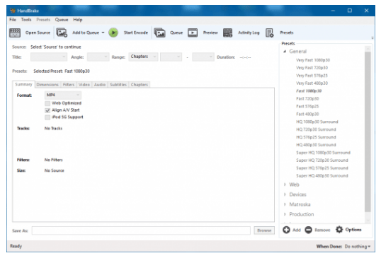The image size is (381, 258).
Task: Click the Options gear icon
Action: (339, 230)
